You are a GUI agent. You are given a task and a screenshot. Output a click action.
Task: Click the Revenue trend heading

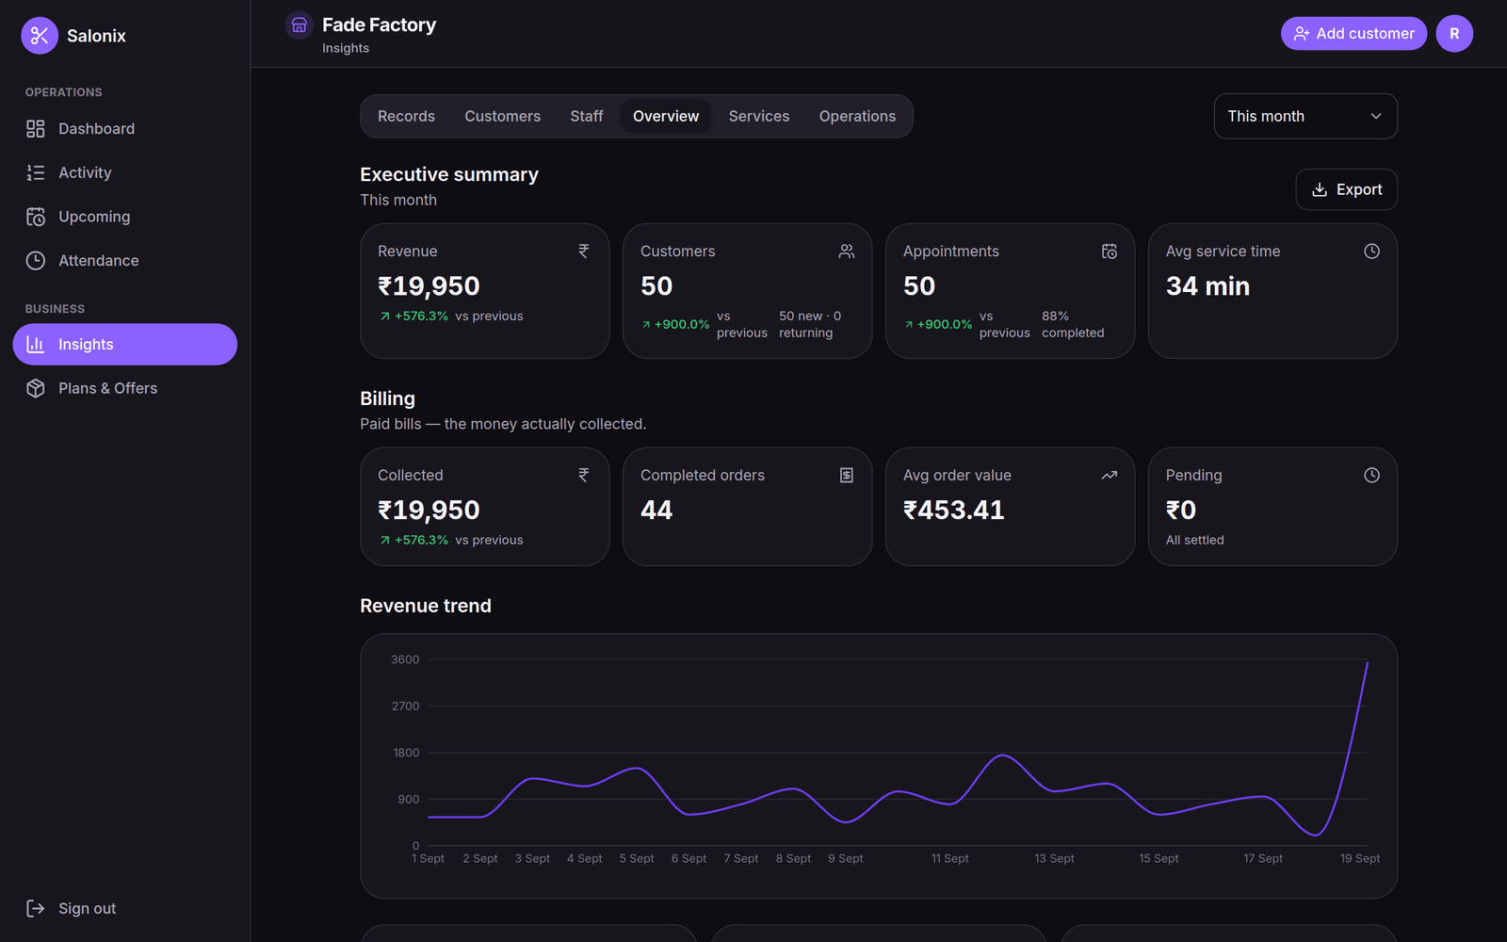point(426,606)
